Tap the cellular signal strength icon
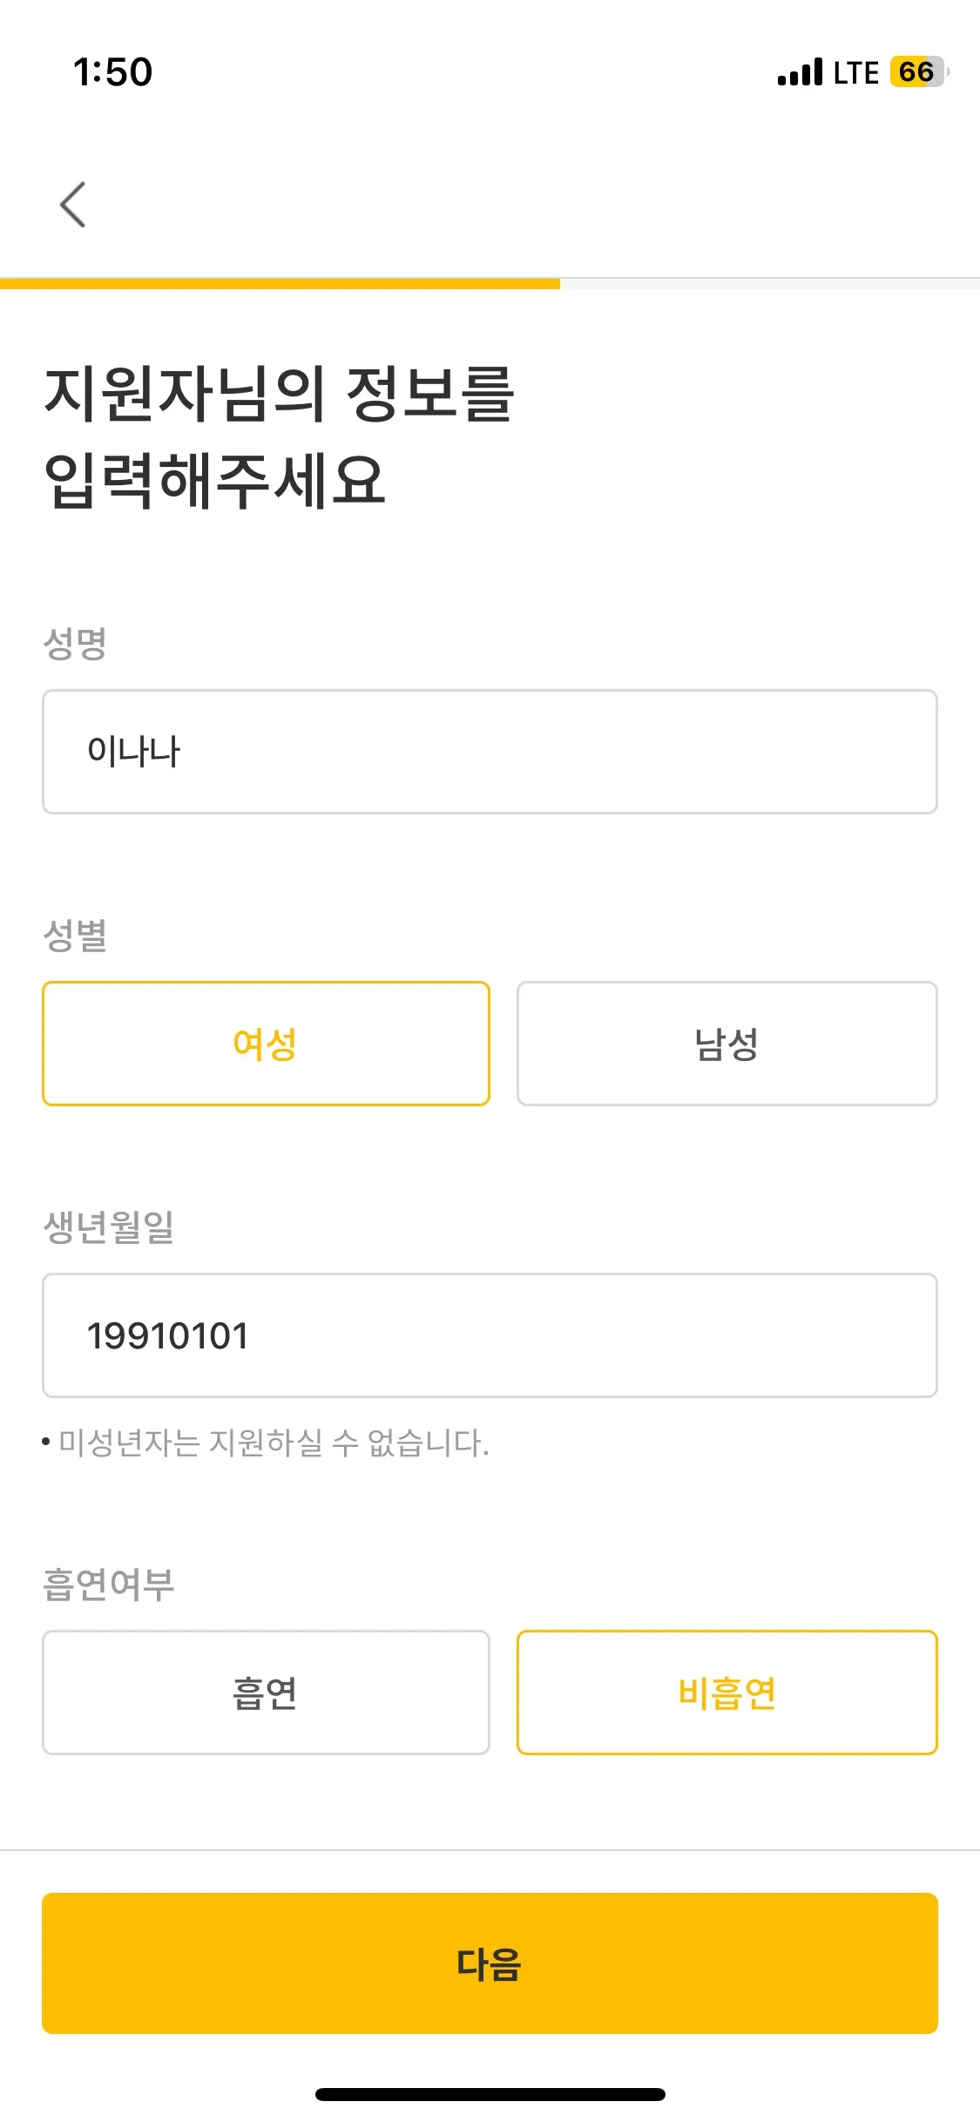This screenshot has width=980, height=2122. [800, 72]
